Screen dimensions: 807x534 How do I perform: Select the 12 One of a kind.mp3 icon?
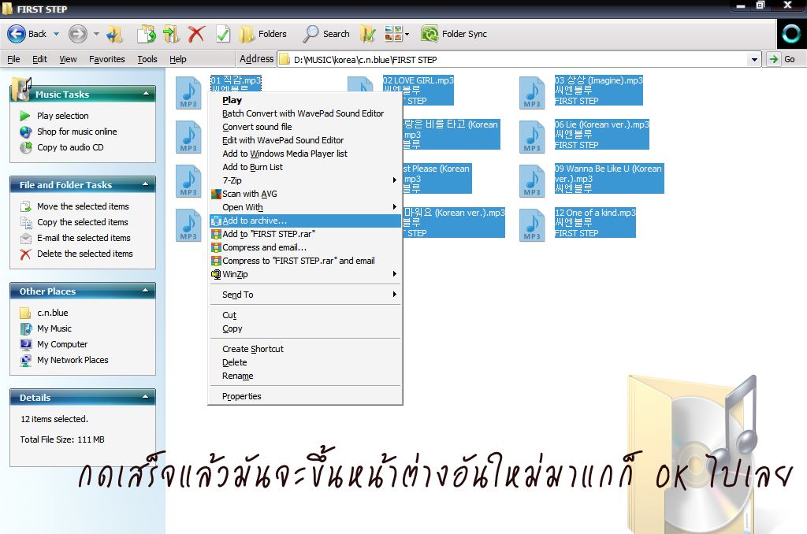(x=532, y=224)
